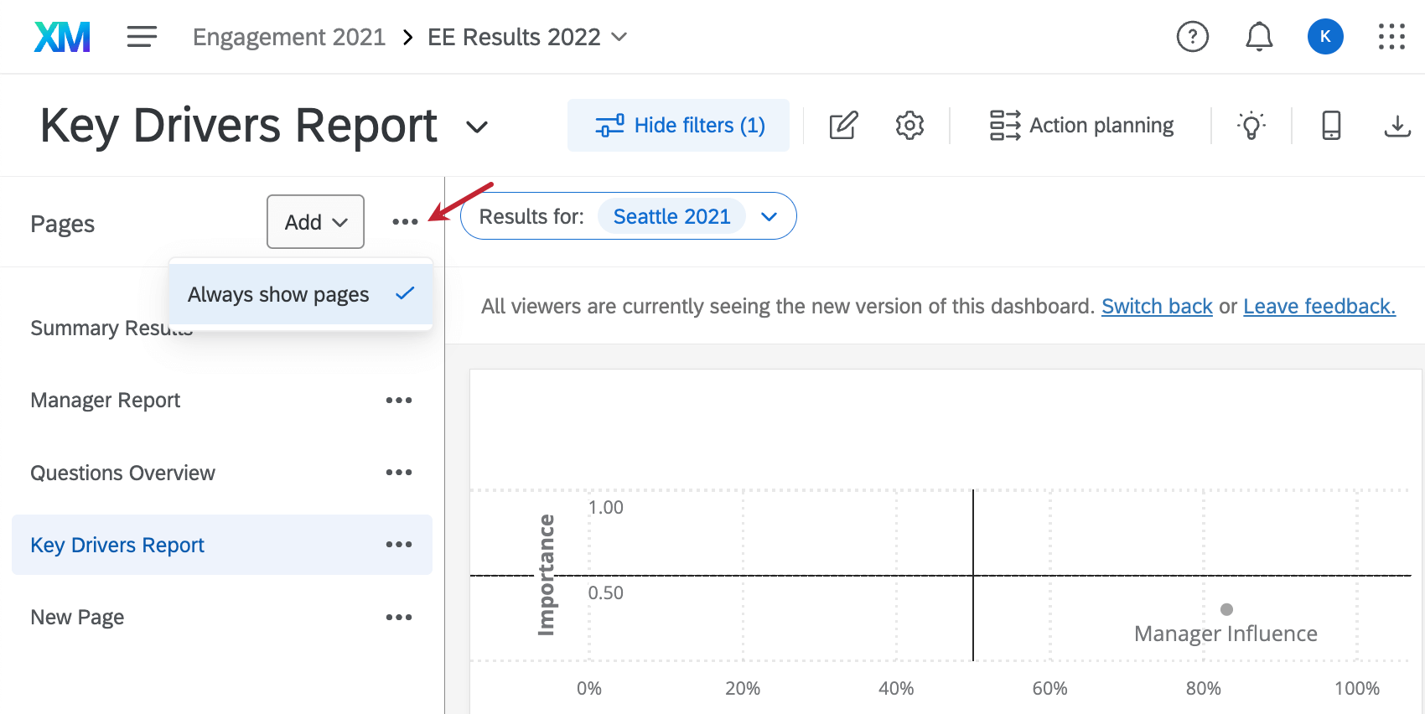Open mobile preview phone icon

[1331, 126]
